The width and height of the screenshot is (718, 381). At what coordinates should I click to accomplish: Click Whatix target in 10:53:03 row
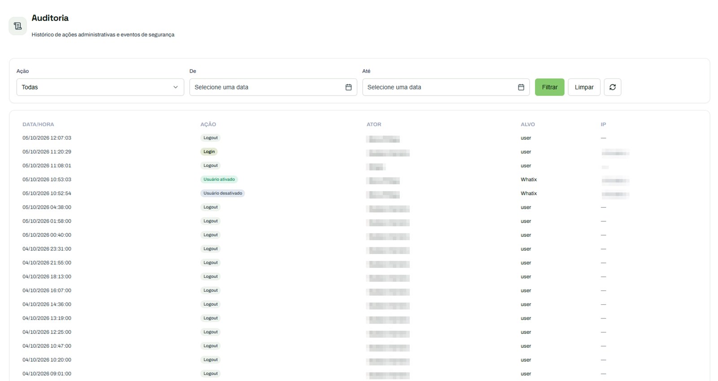(x=529, y=180)
